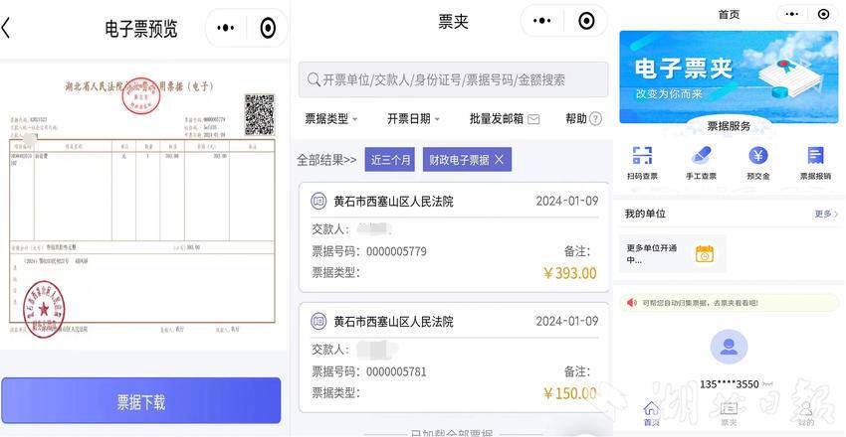Open the 票据报销 icon
This screenshot has height=437, width=846.
coord(815,156)
